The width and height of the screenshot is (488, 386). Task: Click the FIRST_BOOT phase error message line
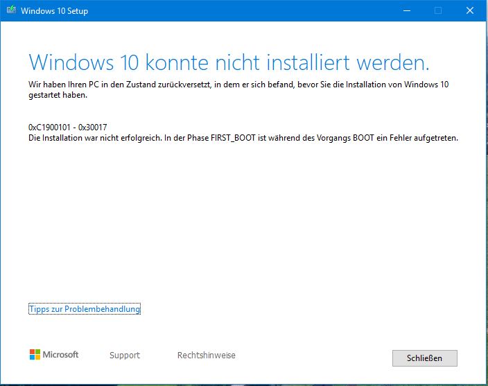coord(243,138)
